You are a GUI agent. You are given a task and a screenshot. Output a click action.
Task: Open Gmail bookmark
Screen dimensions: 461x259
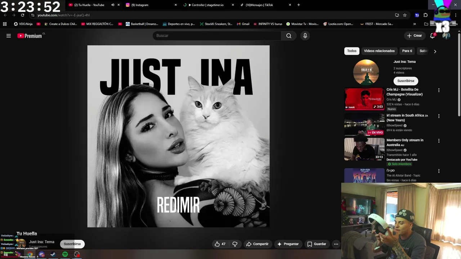[243, 24]
